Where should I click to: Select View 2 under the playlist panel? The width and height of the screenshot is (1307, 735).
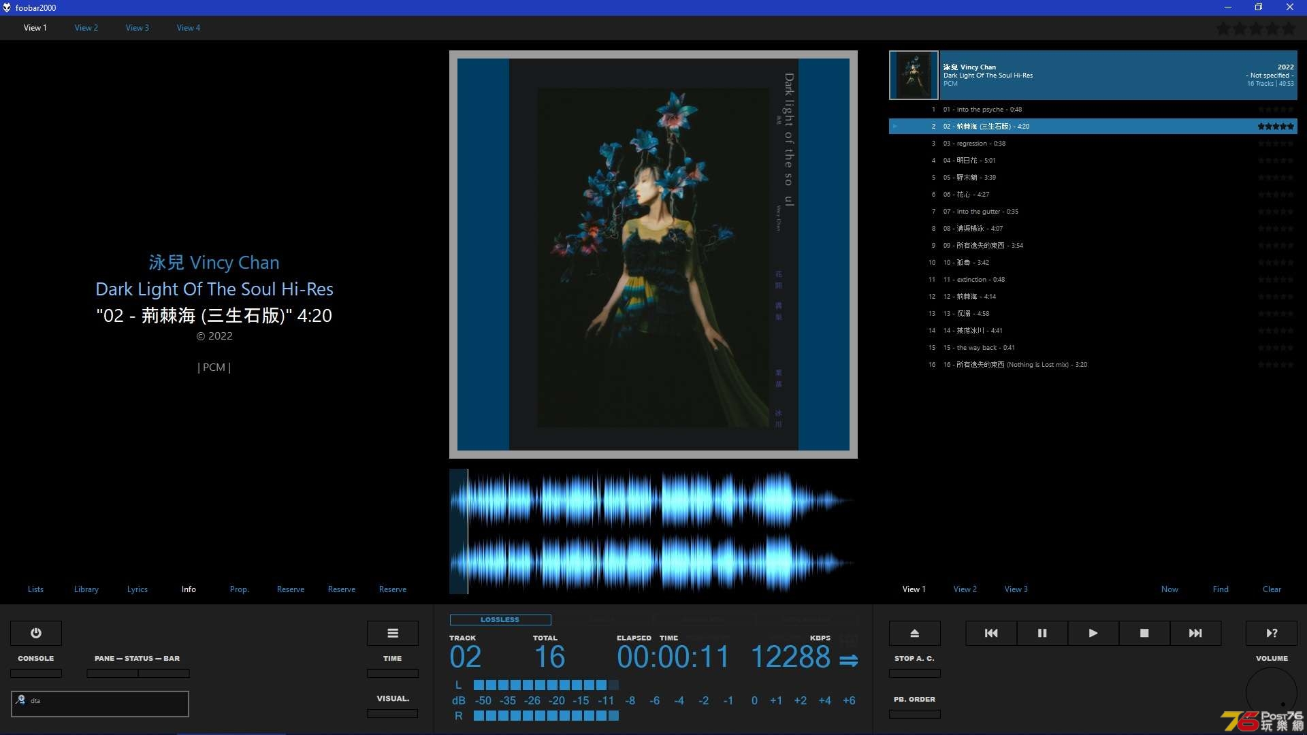click(965, 589)
